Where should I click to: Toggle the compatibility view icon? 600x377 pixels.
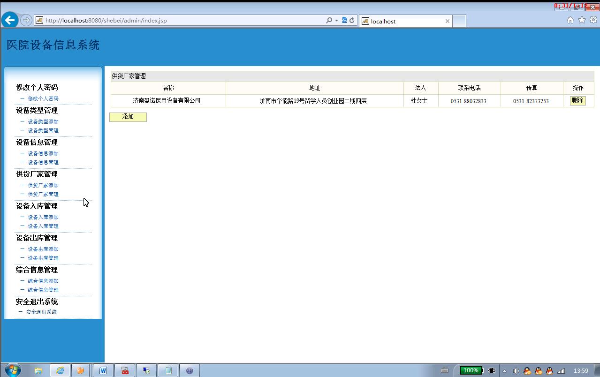344,20
